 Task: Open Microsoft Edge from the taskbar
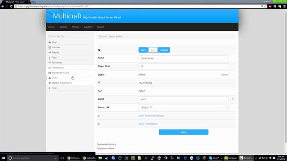(185, 158)
